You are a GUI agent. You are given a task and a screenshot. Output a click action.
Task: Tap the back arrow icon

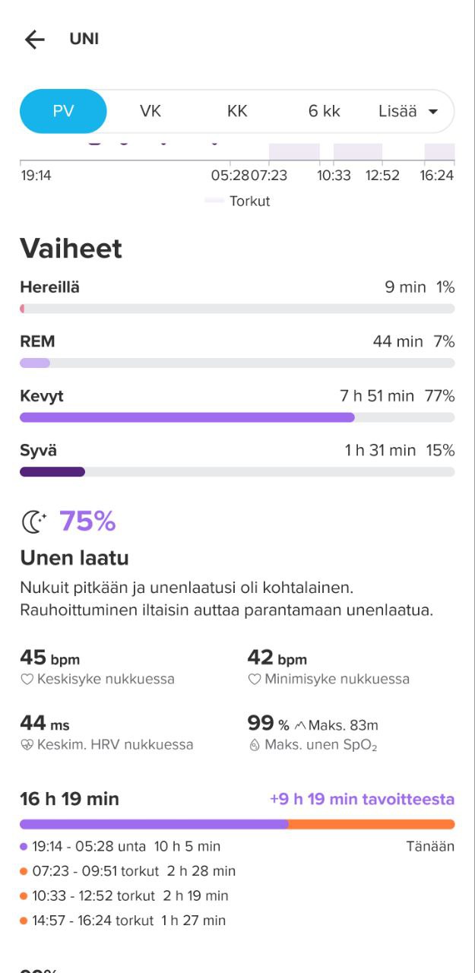coord(34,40)
